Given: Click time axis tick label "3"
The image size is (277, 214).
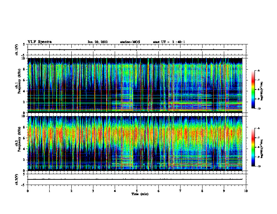Looking at the screenshot, I should [93, 191].
